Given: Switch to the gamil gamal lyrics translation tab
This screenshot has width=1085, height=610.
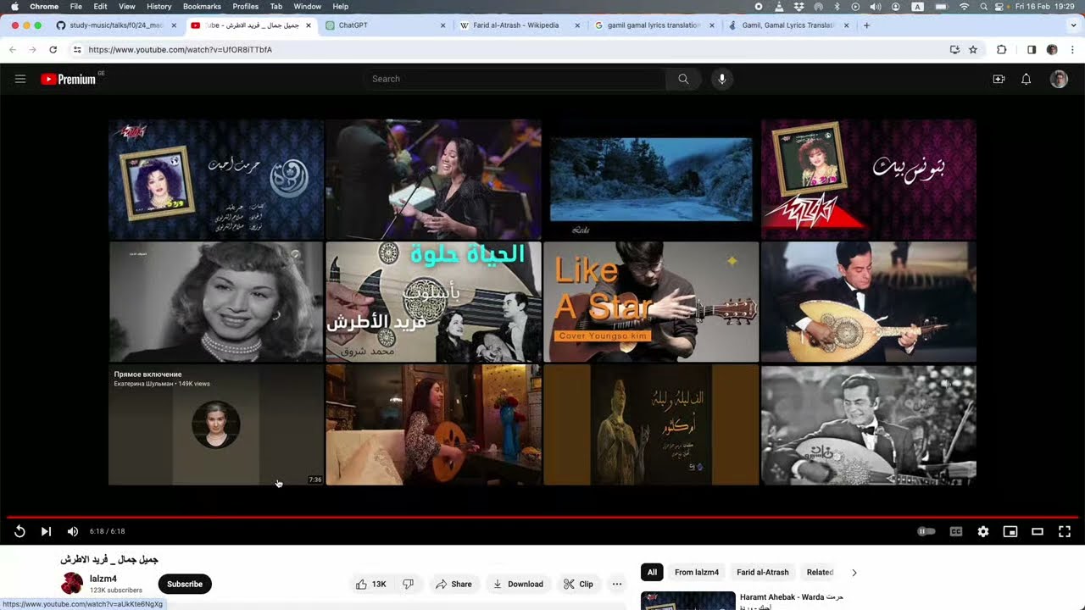Looking at the screenshot, I should coord(656,25).
